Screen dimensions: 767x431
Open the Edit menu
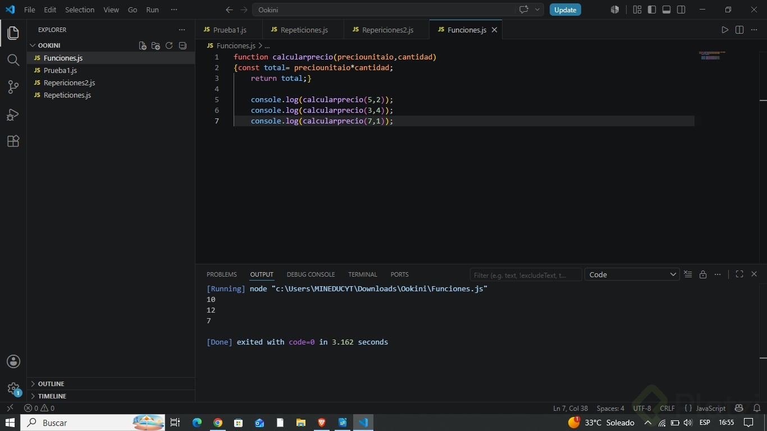click(50, 10)
